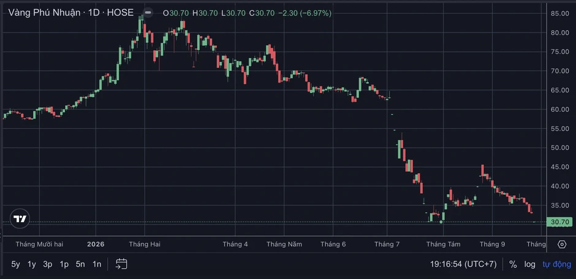Click the 35.00 price axis label
576x279 pixels.
(560, 206)
